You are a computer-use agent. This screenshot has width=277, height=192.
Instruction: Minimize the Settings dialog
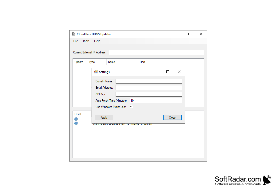(x=156, y=72)
